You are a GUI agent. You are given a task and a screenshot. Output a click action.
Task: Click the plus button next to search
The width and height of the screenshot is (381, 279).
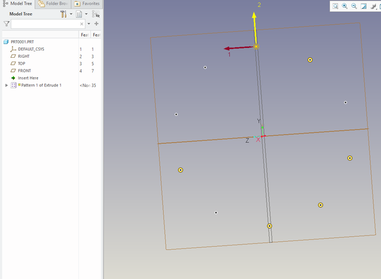tap(96, 24)
